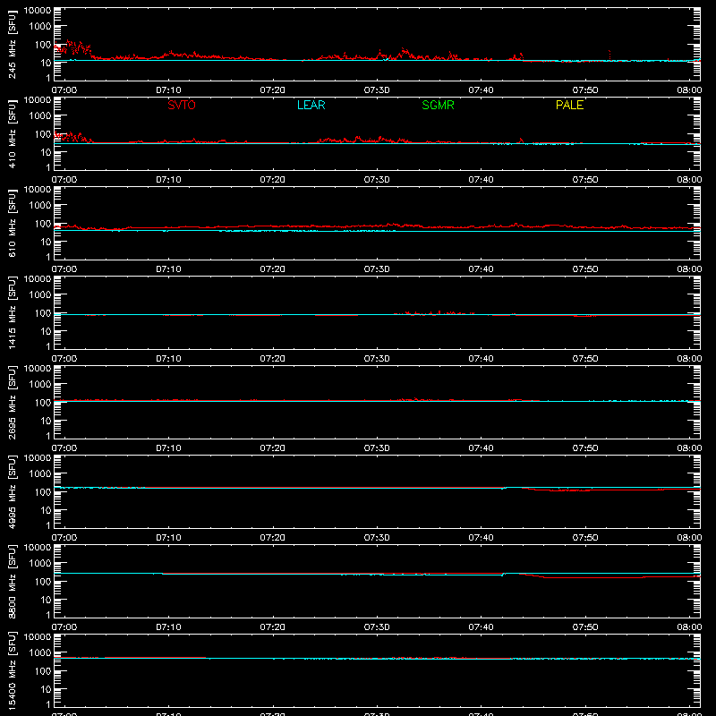Click the 1000 y-axis label of 4995 MHz plot

pyautogui.click(x=40, y=474)
